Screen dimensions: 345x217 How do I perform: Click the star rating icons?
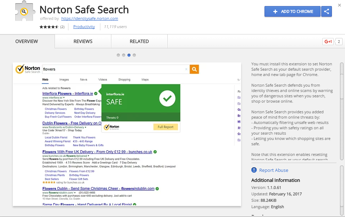pos(49,27)
